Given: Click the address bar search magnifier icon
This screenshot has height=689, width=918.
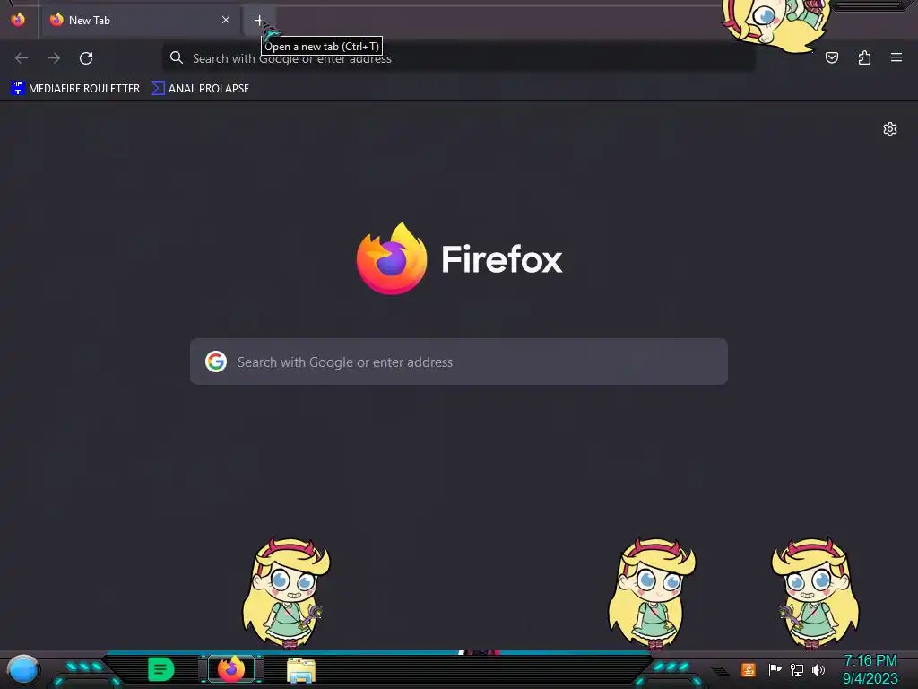Looking at the screenshot, I should (x=177, y=57).
